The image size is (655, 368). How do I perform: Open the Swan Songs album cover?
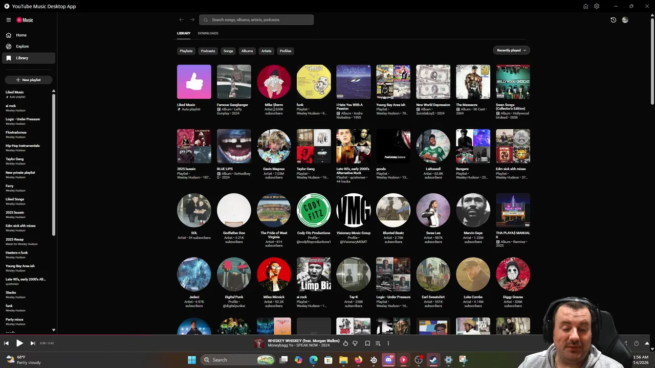(513, 82)
